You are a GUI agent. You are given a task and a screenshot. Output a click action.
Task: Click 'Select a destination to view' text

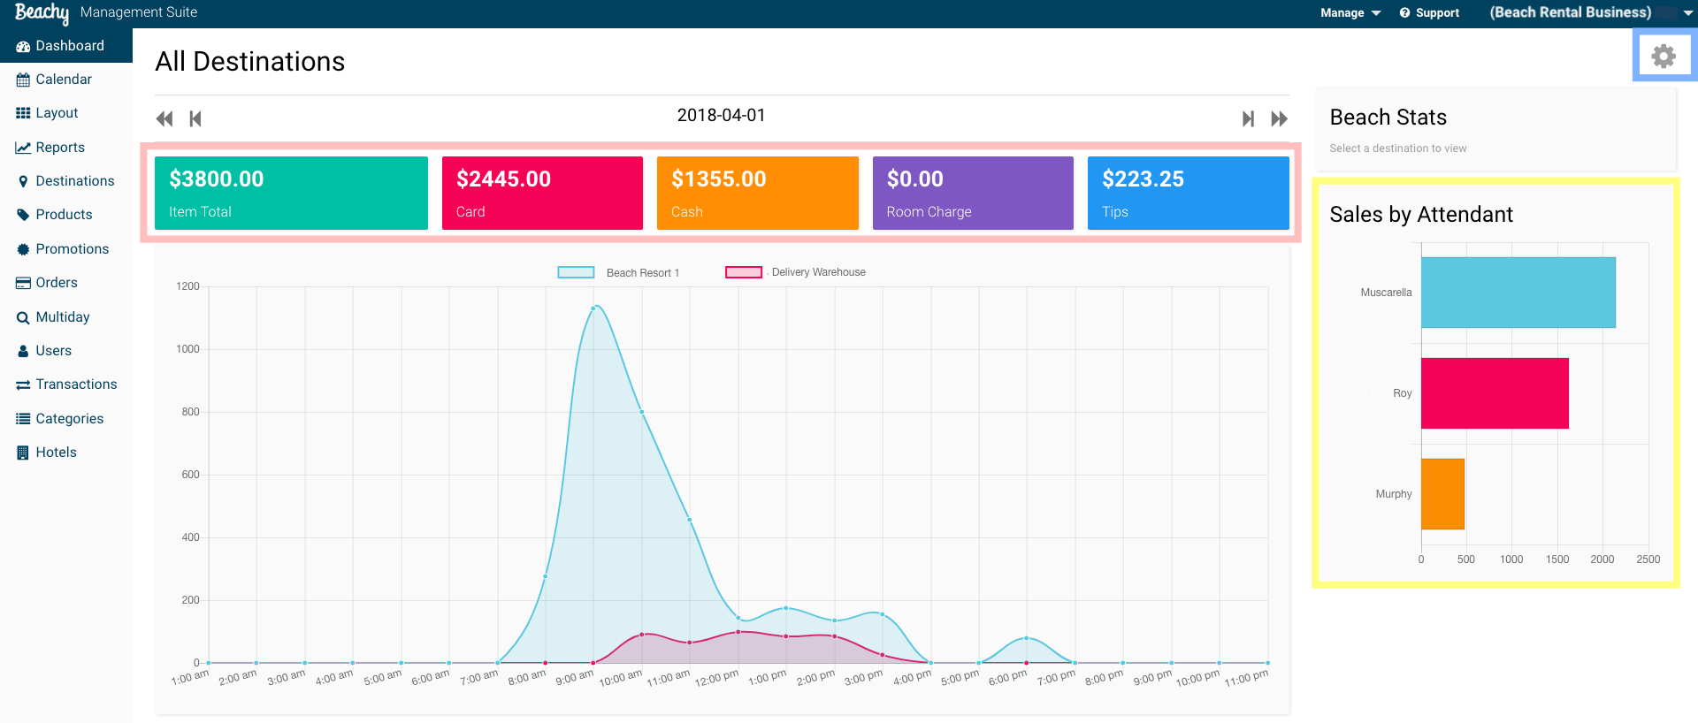1397,148
